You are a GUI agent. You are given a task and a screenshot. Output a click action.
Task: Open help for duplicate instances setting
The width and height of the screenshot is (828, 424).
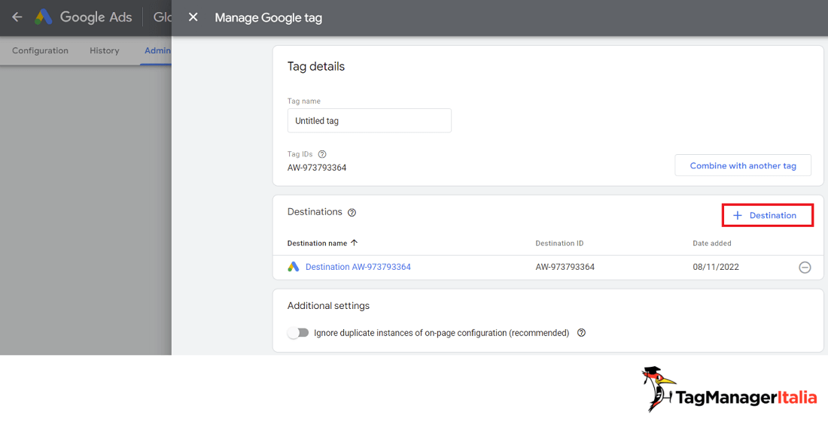581,333
